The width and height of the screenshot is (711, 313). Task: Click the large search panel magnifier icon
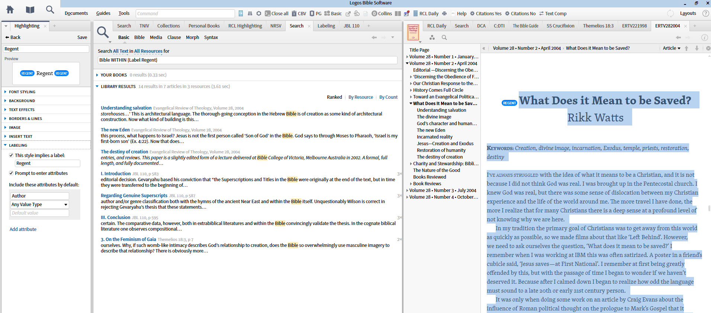[103, 33]
